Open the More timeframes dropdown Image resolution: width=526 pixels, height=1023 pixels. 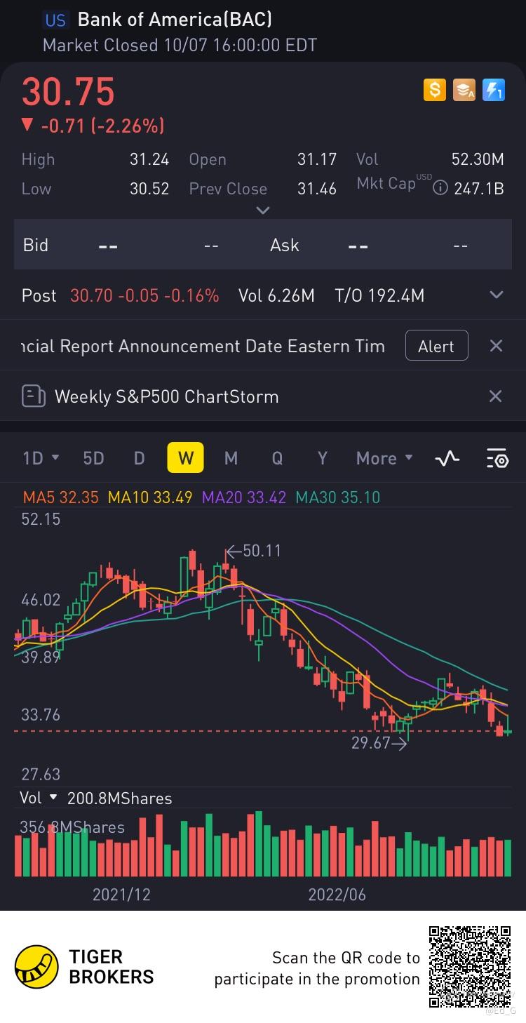click(x=384, y=458)
